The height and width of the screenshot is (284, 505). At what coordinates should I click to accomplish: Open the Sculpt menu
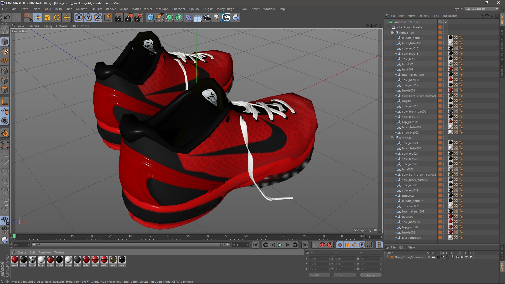(123, 9)
